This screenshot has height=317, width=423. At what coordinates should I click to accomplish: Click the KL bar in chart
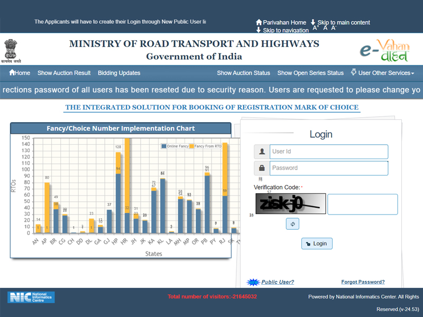162,206
